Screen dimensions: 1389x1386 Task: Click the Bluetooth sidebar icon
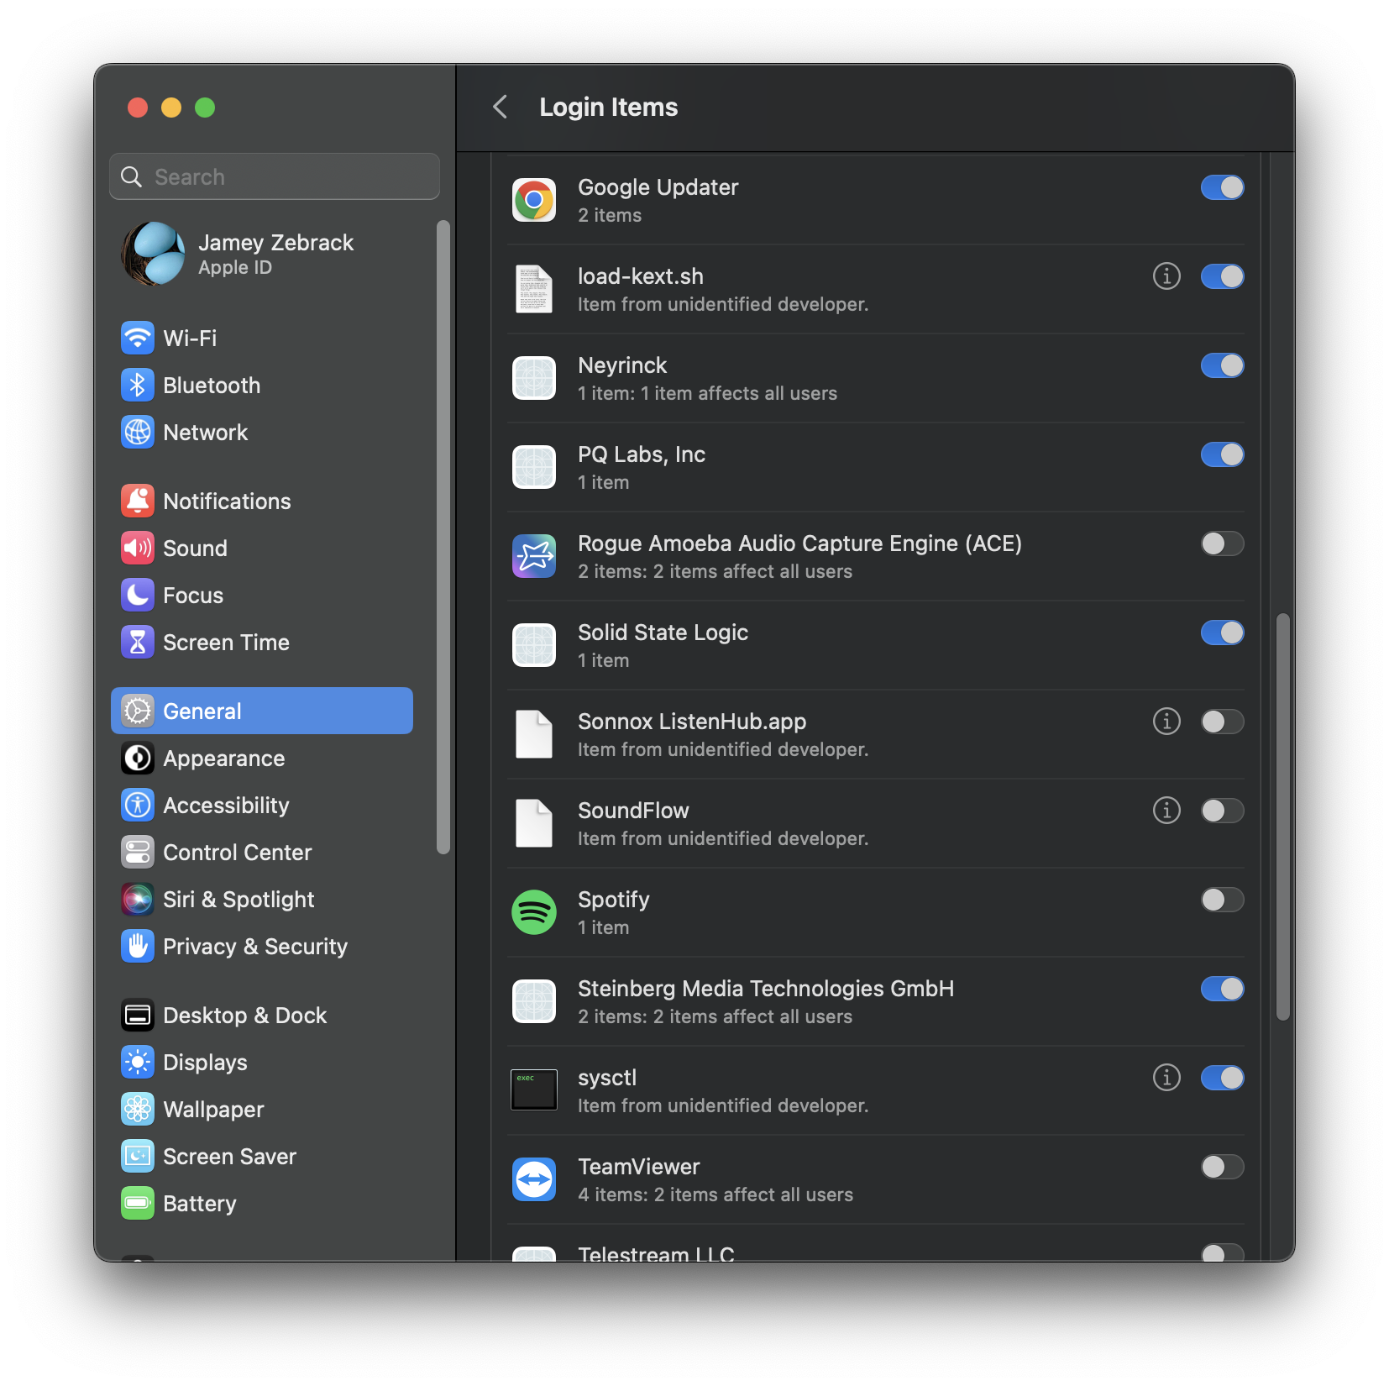pos(138,385)
